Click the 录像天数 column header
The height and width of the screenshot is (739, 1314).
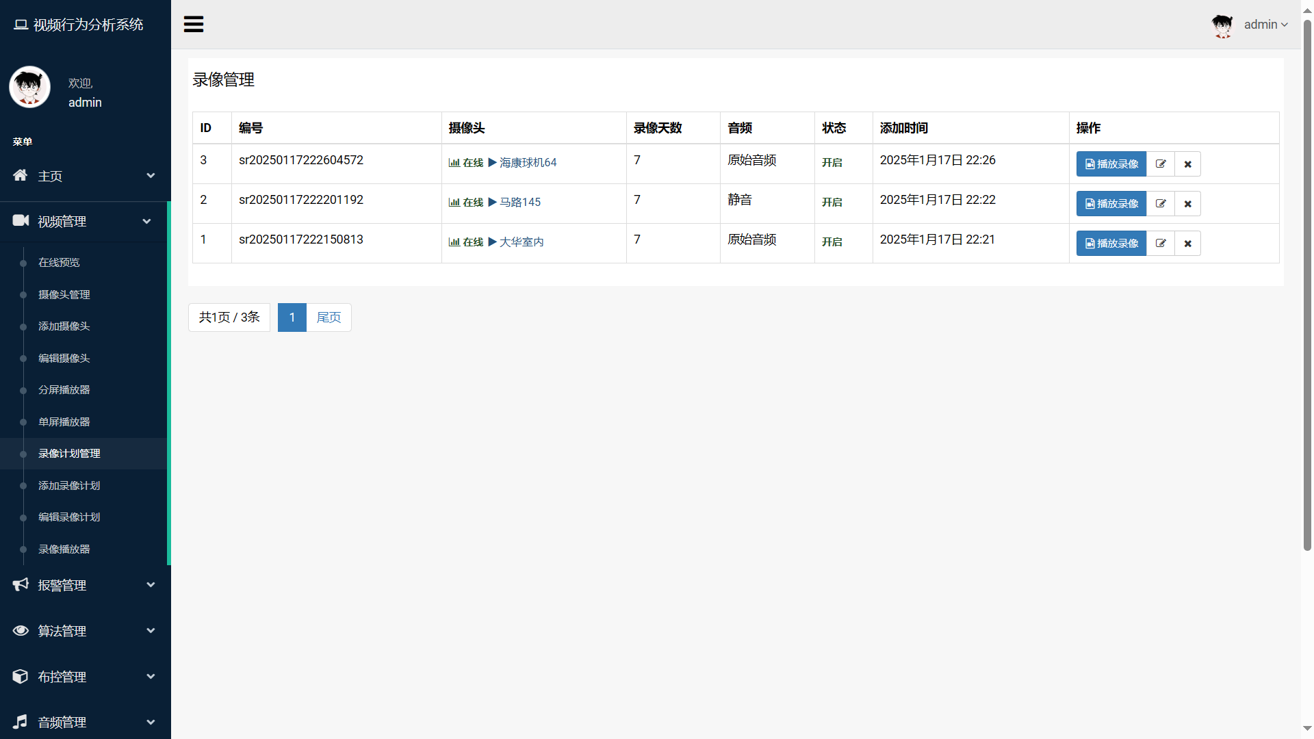pos(658,128)
